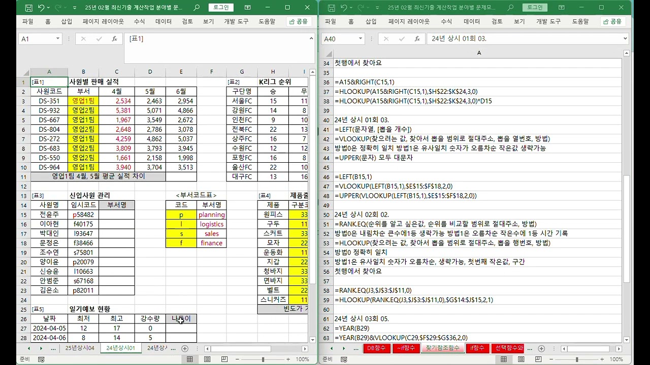Click the zoom slider in left status bar
This screenshot has width=650, height=365.
point(263,359)
